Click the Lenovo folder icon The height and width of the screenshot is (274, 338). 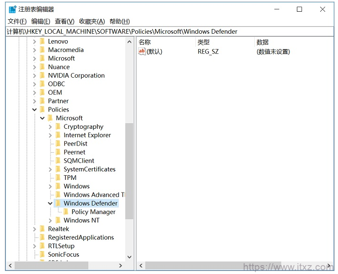[x=43, y=41]
